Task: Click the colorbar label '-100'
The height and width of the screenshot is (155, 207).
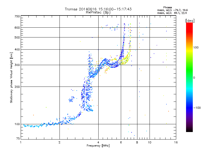Action: point(197,108)
